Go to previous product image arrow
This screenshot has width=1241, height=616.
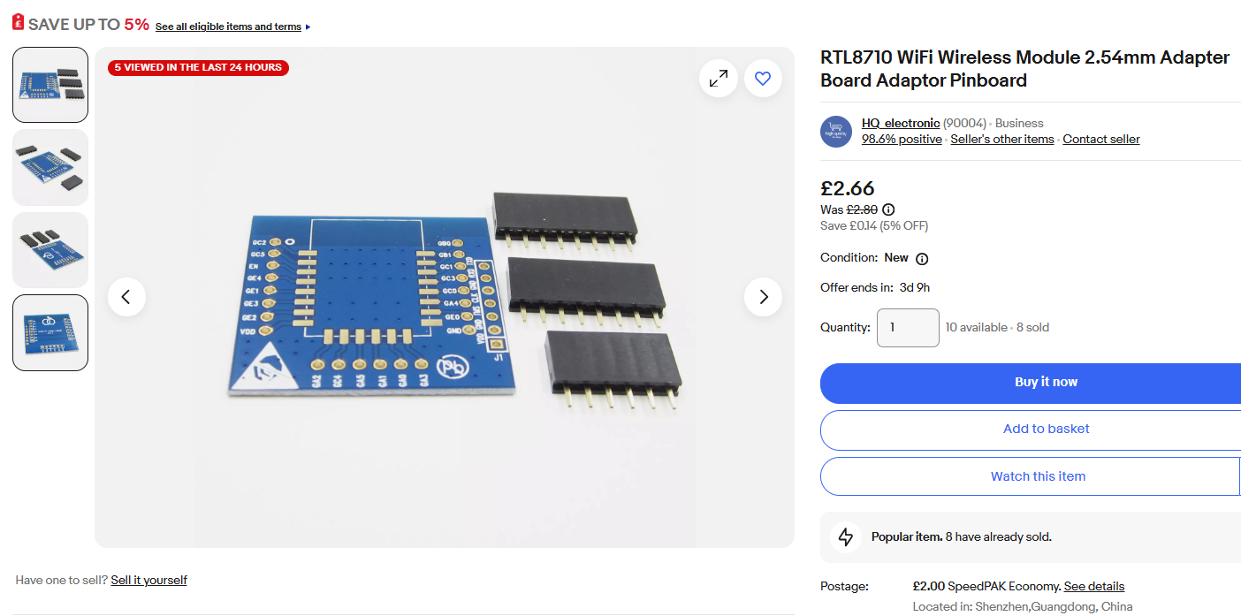pyautogui.click(x=126, y=297)
